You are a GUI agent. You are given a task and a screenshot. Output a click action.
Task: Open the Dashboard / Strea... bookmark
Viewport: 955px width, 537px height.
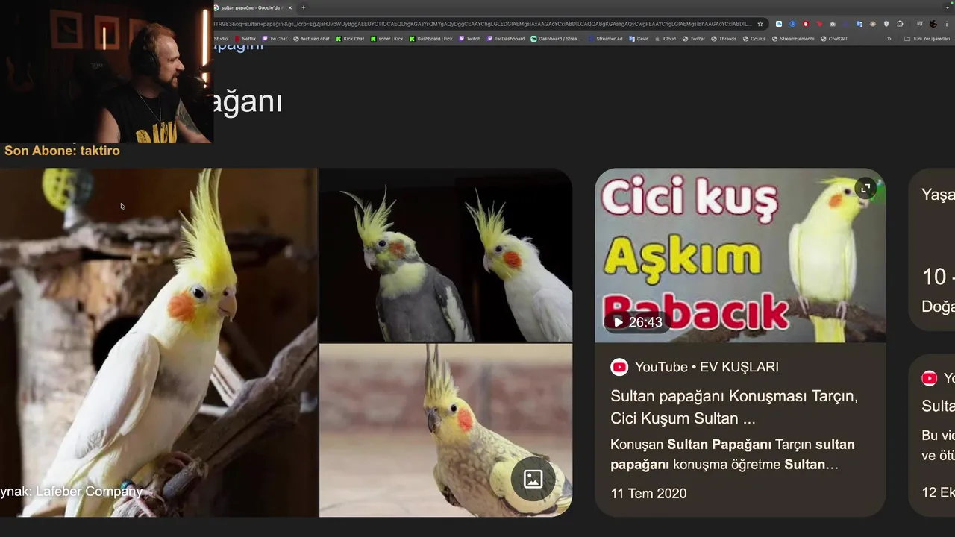tap(555, 39)
